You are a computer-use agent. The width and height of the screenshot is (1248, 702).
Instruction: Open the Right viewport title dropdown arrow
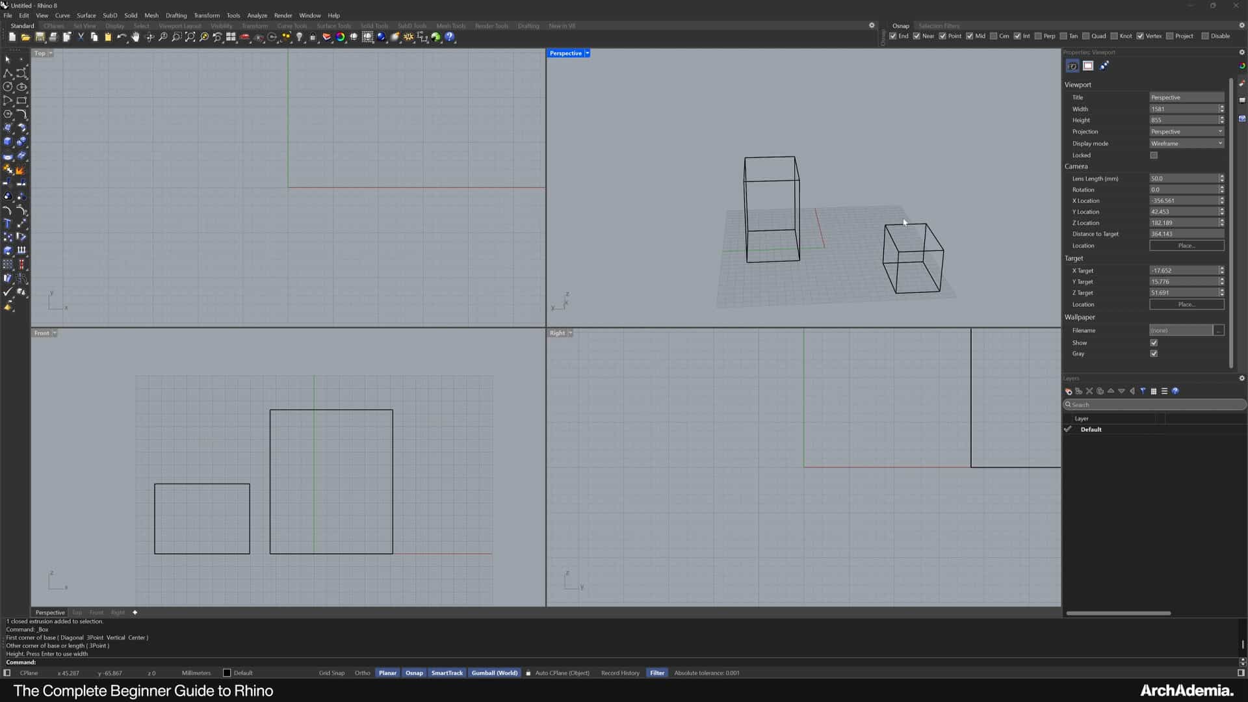pyautogui.click(x=570, y=333)
